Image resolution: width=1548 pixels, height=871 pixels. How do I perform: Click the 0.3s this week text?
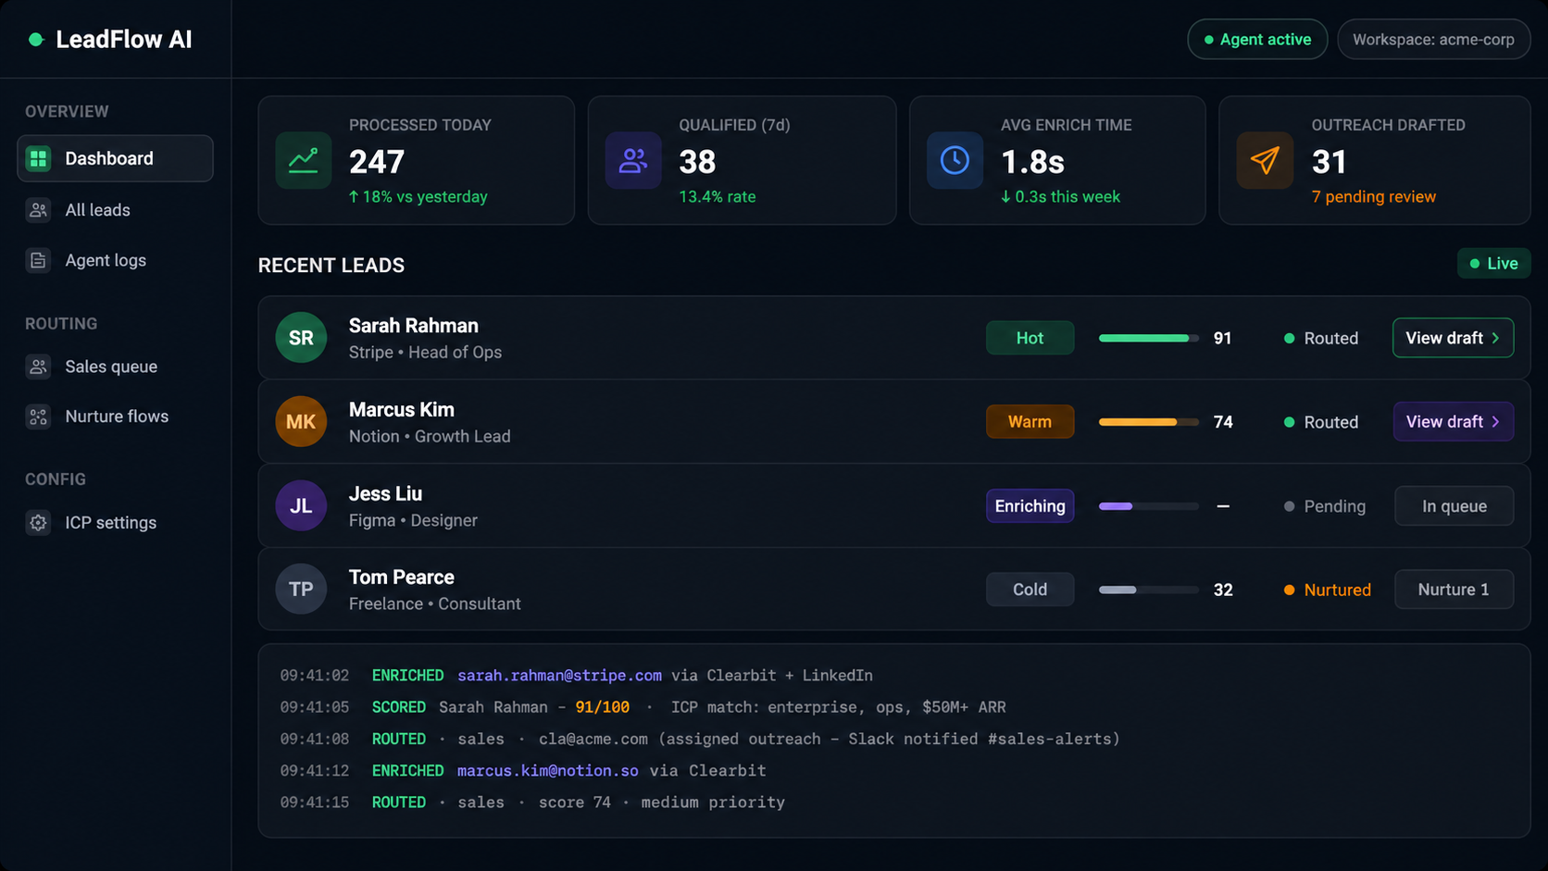pyautogui.click(x=1060, y=197)
